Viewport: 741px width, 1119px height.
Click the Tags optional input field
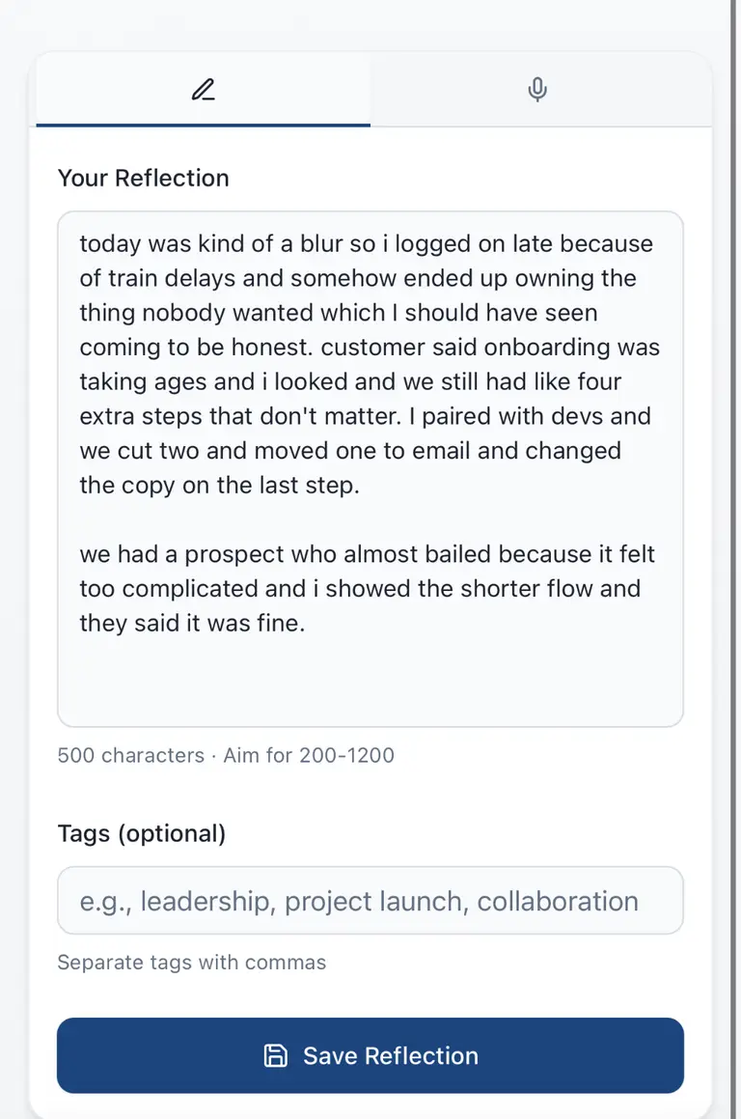click(x=370, y=900)
